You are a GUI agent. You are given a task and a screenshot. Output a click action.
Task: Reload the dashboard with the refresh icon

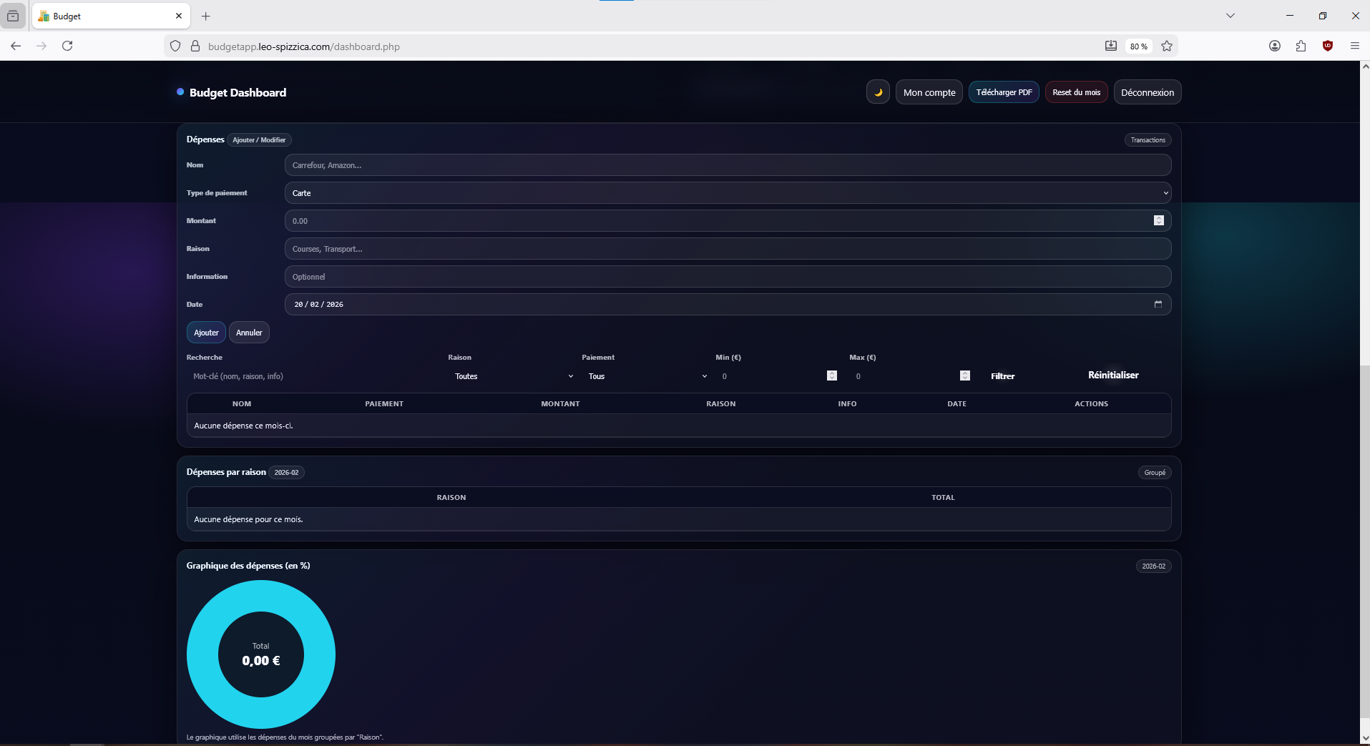(x=67, y=46)
